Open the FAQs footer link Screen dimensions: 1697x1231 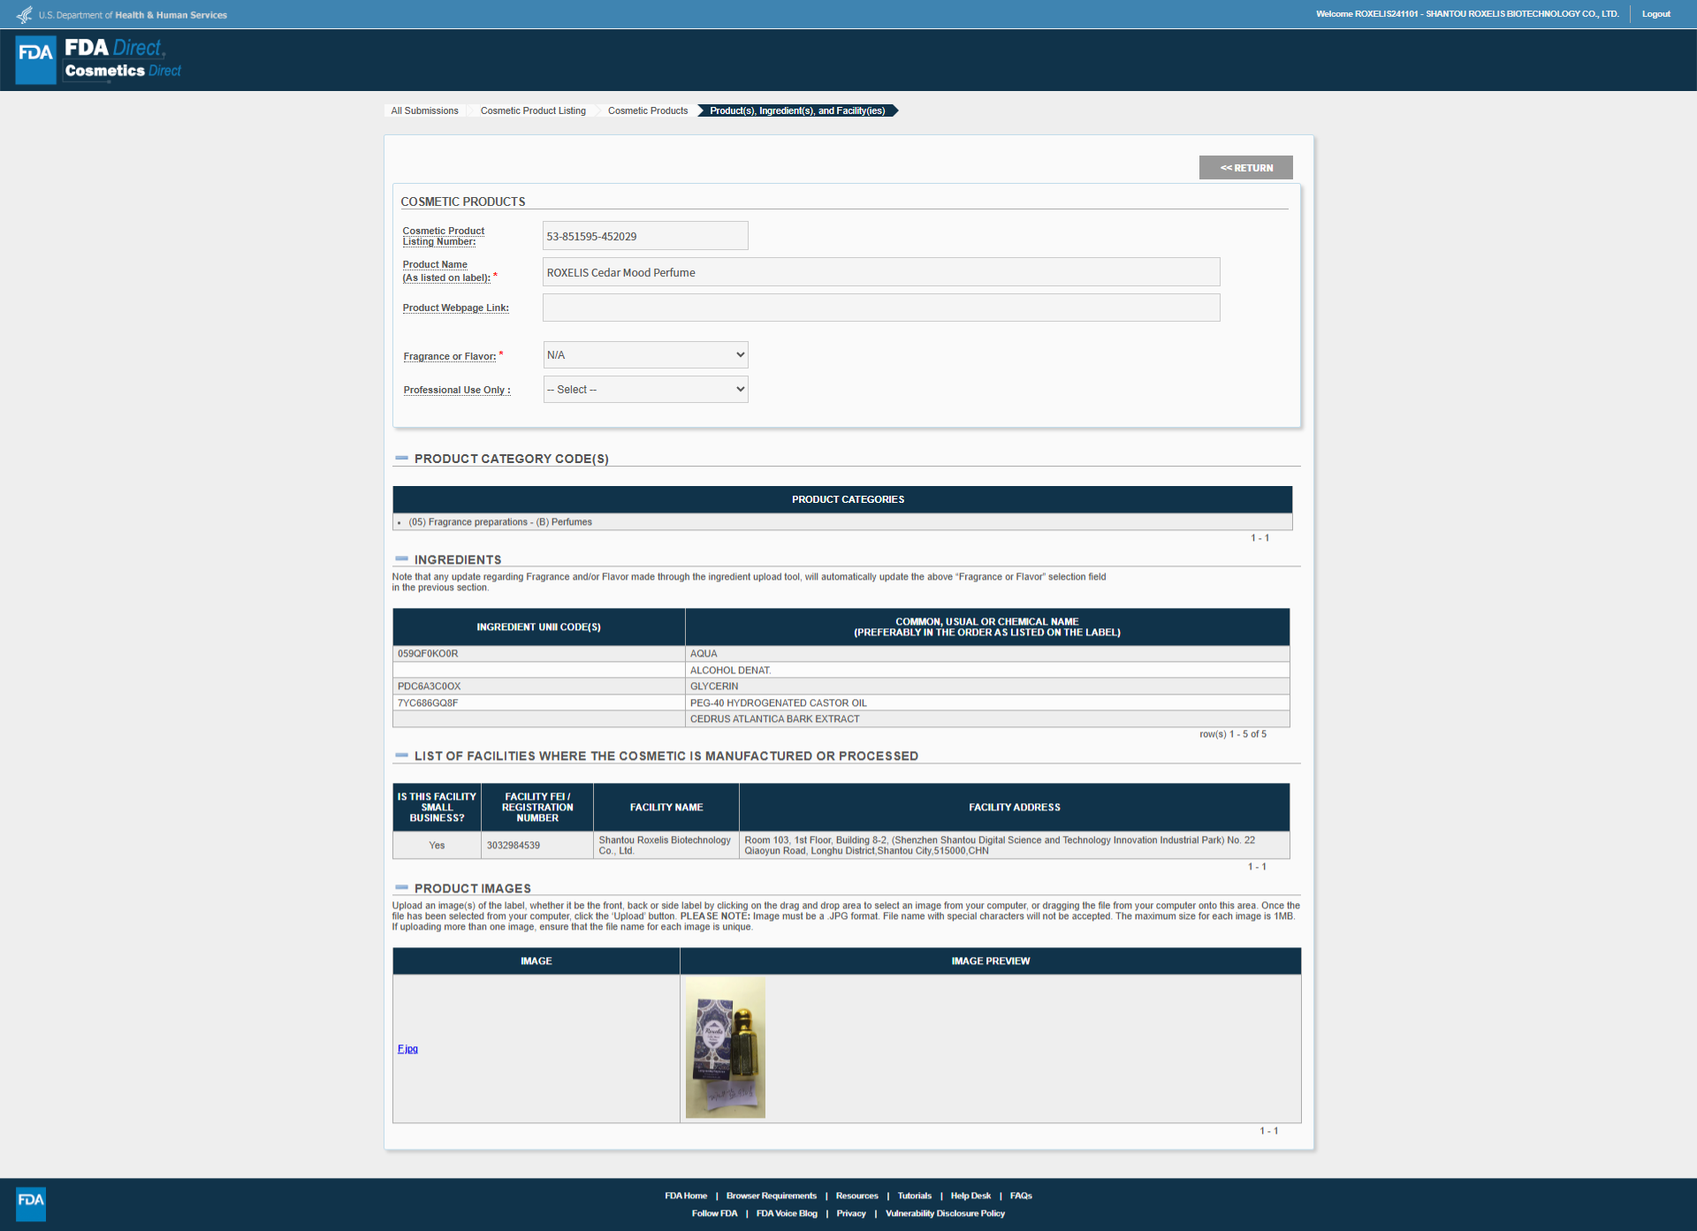[1021, 1196]
